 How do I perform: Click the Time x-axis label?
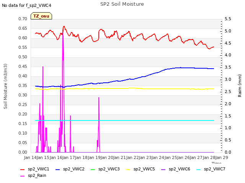point(217,163)
